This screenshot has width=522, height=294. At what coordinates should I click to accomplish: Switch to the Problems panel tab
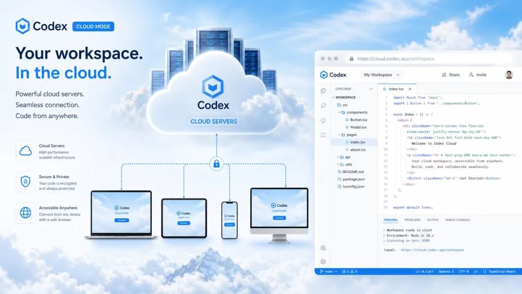[x=412, y=220]
